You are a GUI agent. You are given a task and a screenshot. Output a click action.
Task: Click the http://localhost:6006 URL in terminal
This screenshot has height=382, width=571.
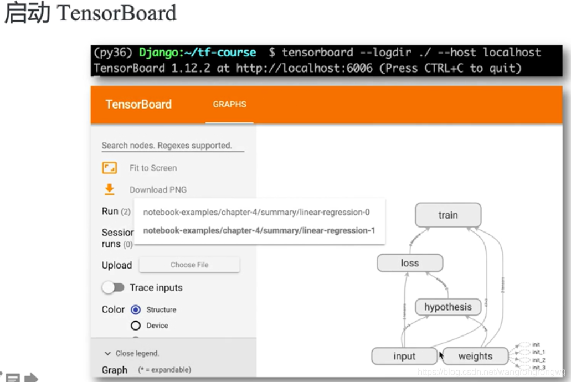click(304, 68)
